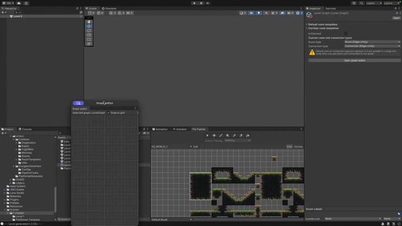The width and height of the screenshot is (402, 226).
Task: Click the Project folder tree scrollbar
Action: pyautogui.click(x=55, y=200)
